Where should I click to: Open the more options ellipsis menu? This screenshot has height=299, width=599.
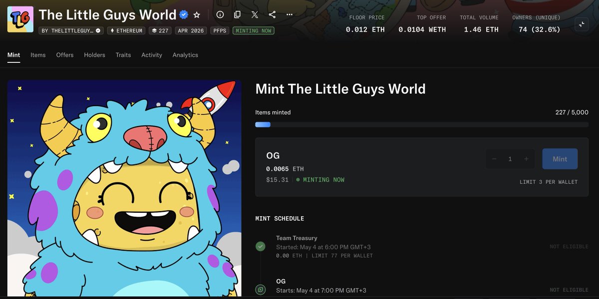point(290,15)
